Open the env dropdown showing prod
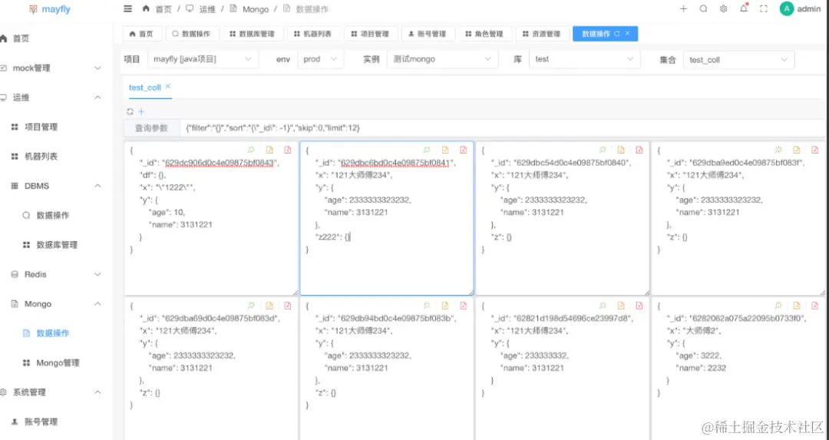The height and width of the screenshot is (440, 829). click(x=320, y=59)
